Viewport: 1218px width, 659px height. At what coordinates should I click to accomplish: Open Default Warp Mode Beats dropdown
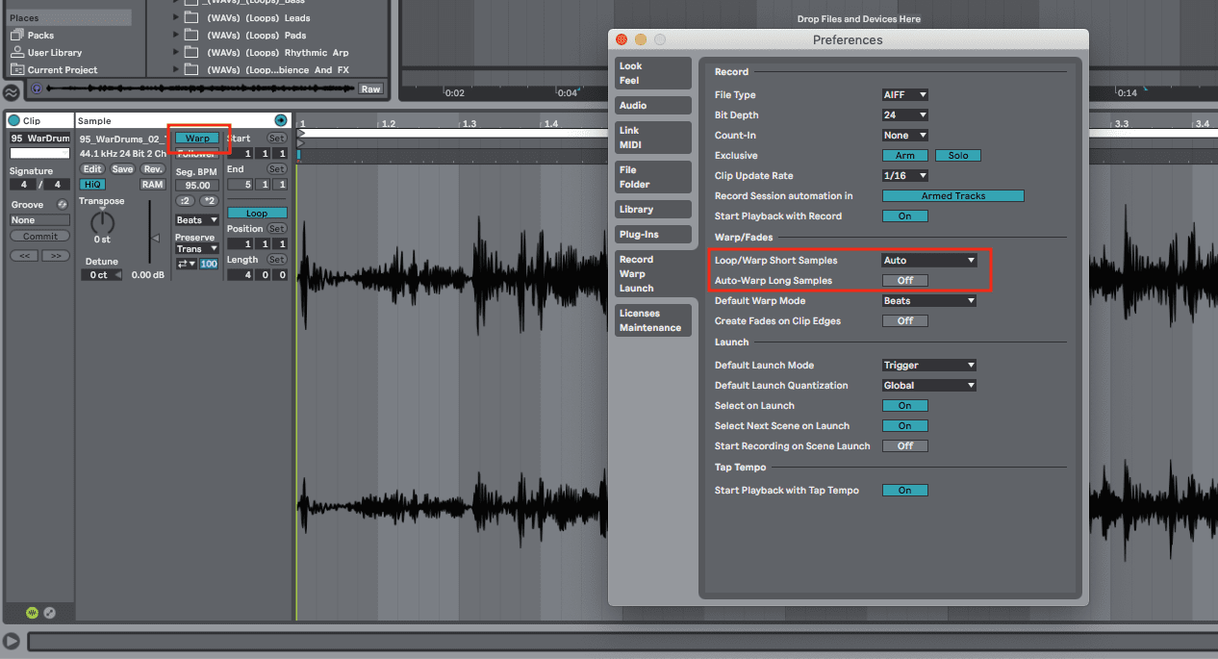929,301
